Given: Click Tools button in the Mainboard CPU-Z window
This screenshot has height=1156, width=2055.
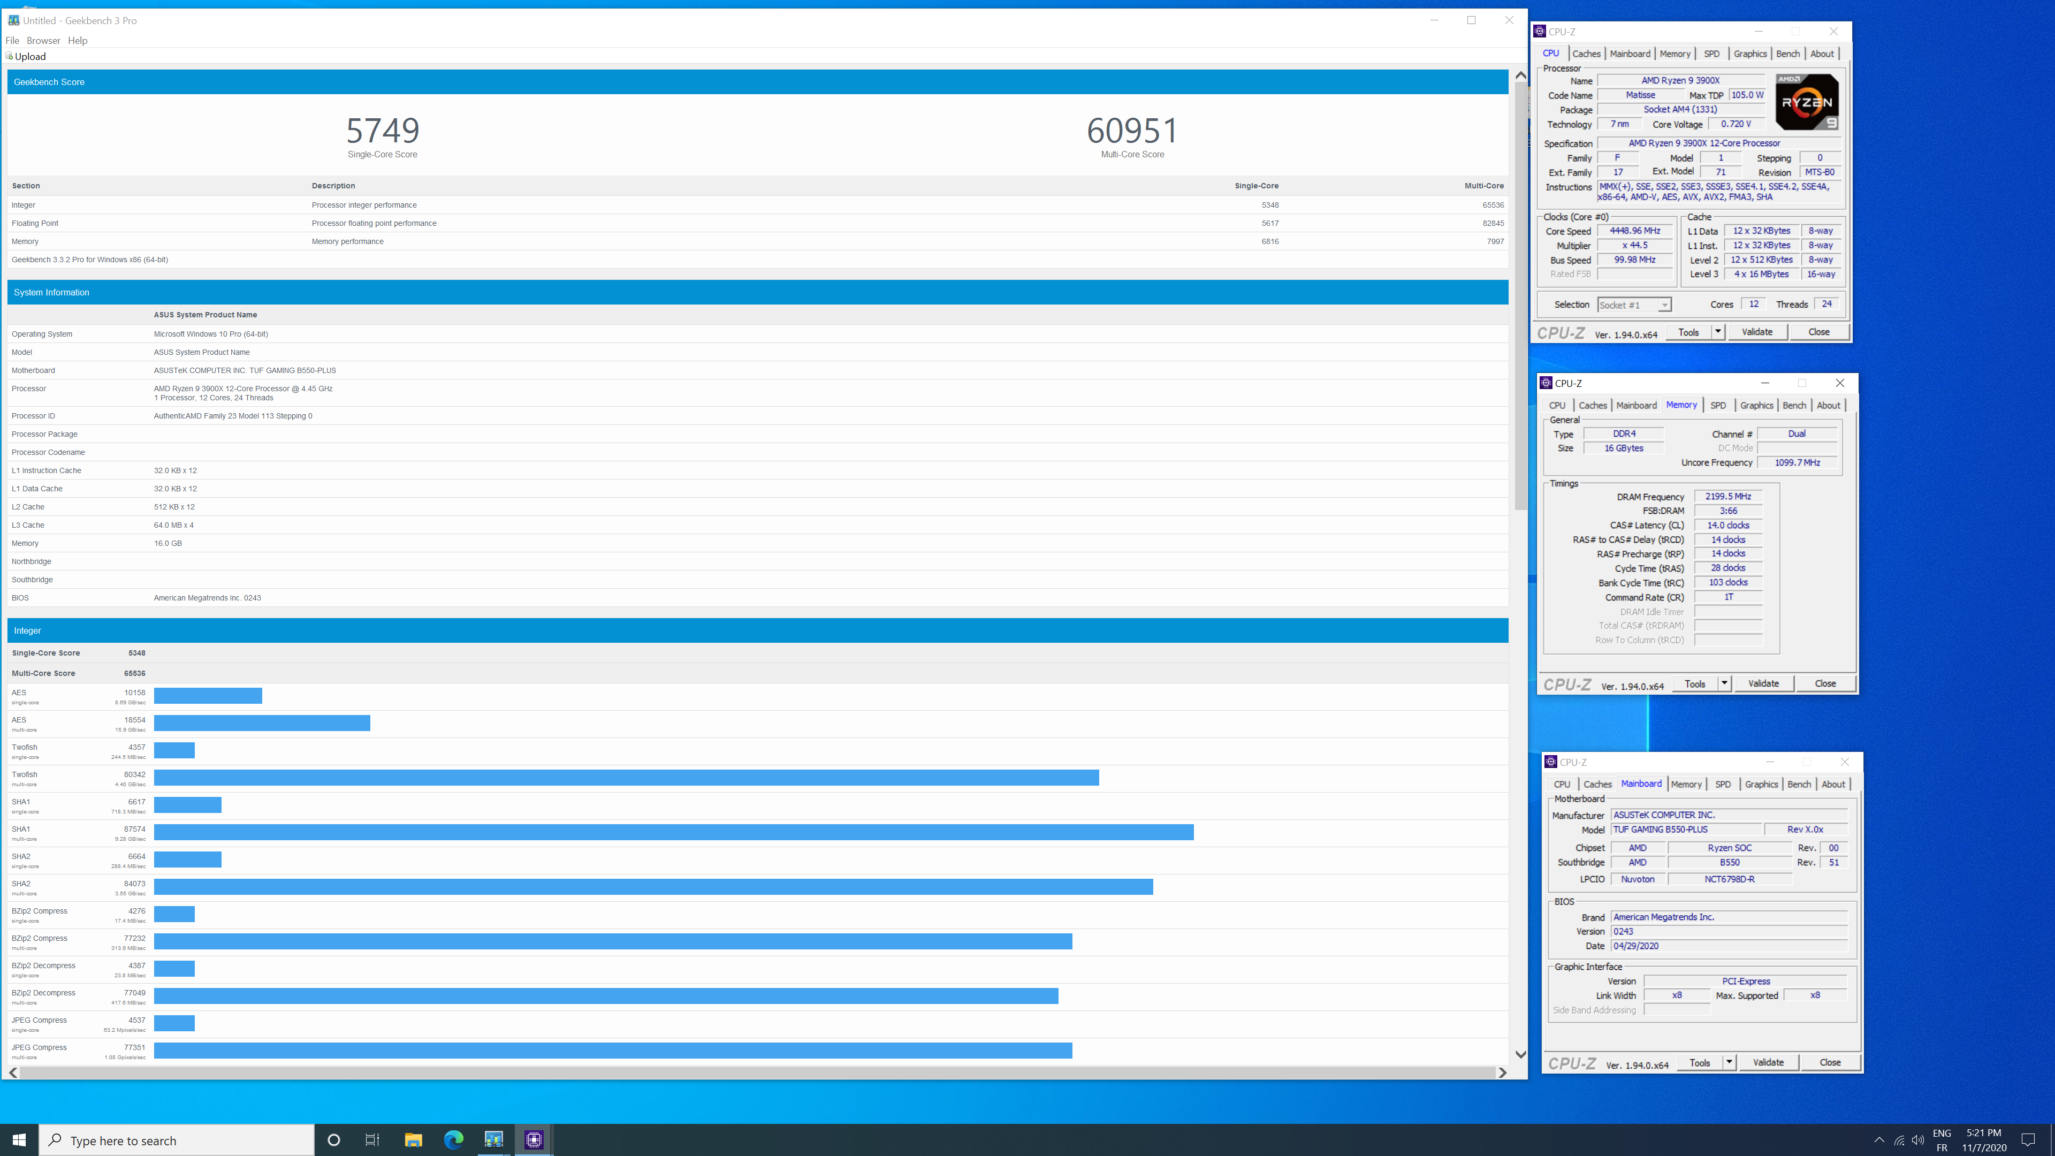Looking at the screenshot, I should pos(1700,1063).
